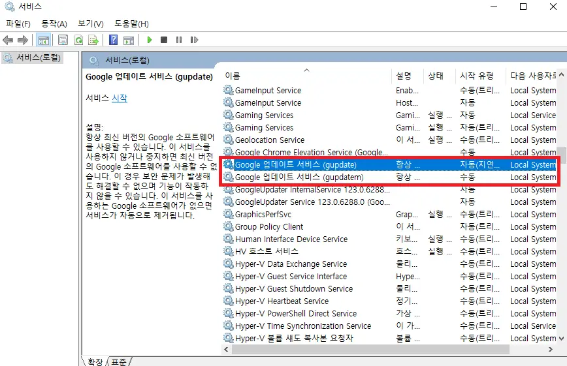Click the gear icon beside Hyper-V Data Exchange Service

(228, 264)
